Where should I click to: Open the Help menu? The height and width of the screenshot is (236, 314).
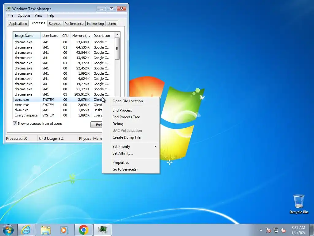pyautogui.click(x=50, y=15)
